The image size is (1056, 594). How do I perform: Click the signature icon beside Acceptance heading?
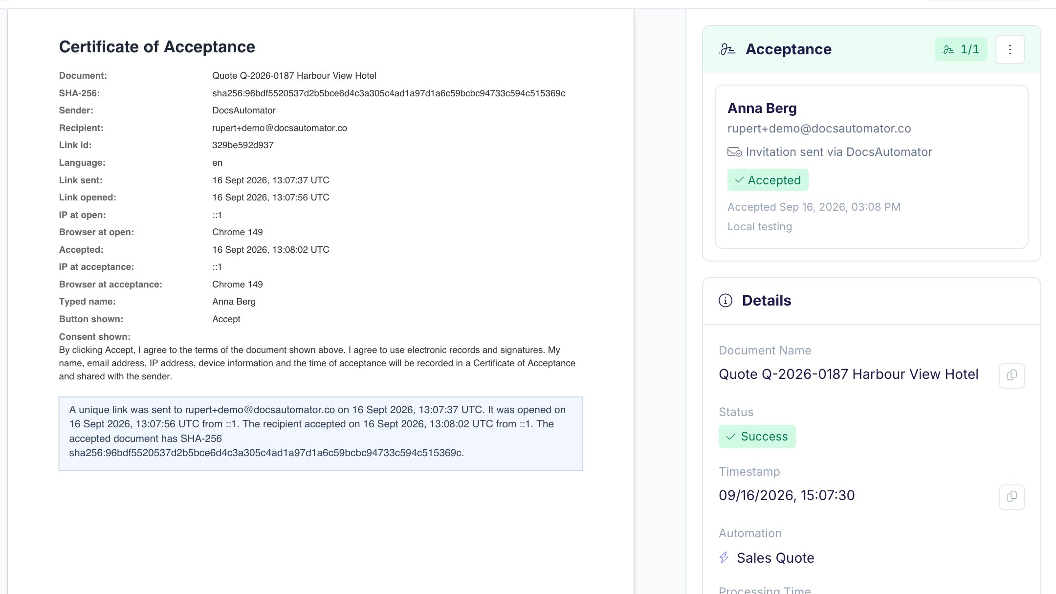pyautogui.click(x=727, y=49)
